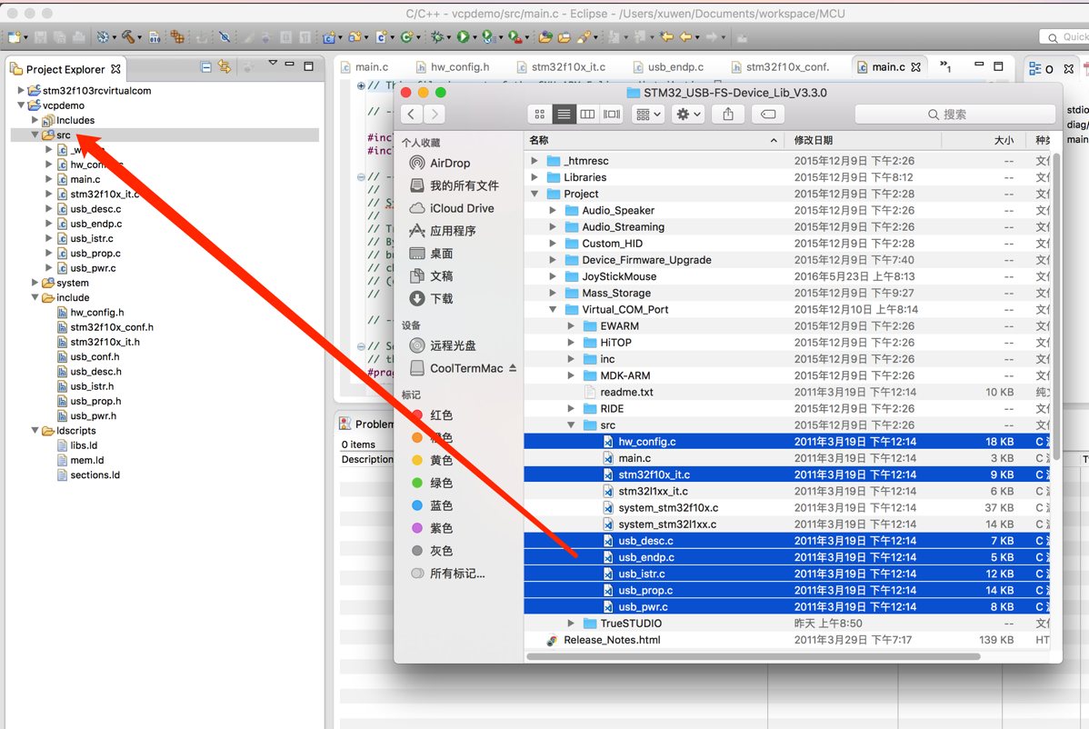The width and height of the screenshot is (1089, 729).
Task: Select AirDrop in Finder sidebar
Action: point(449,163)
